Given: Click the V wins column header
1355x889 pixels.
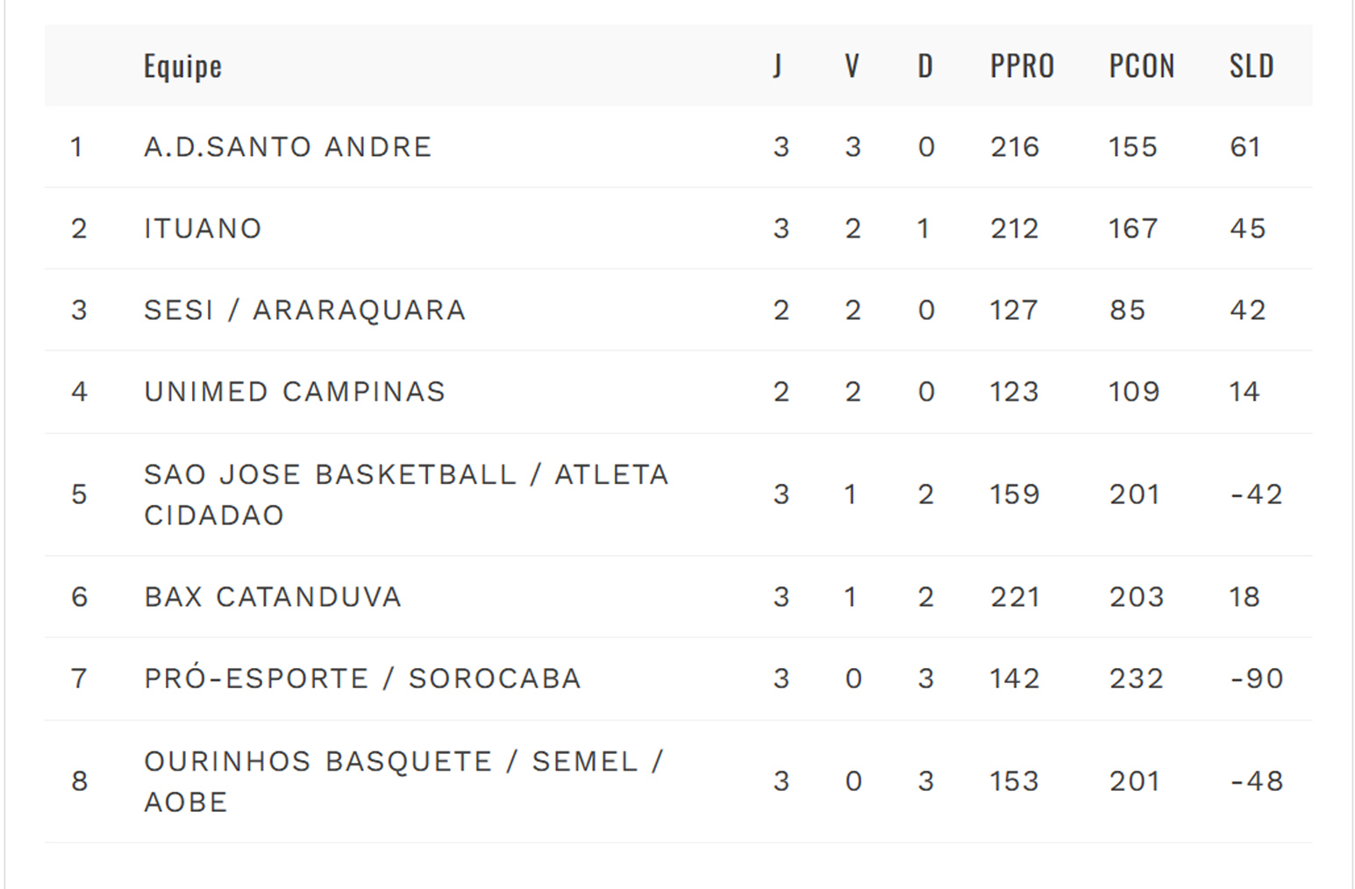Looking at the screenshot, I should tap(852, 66).
